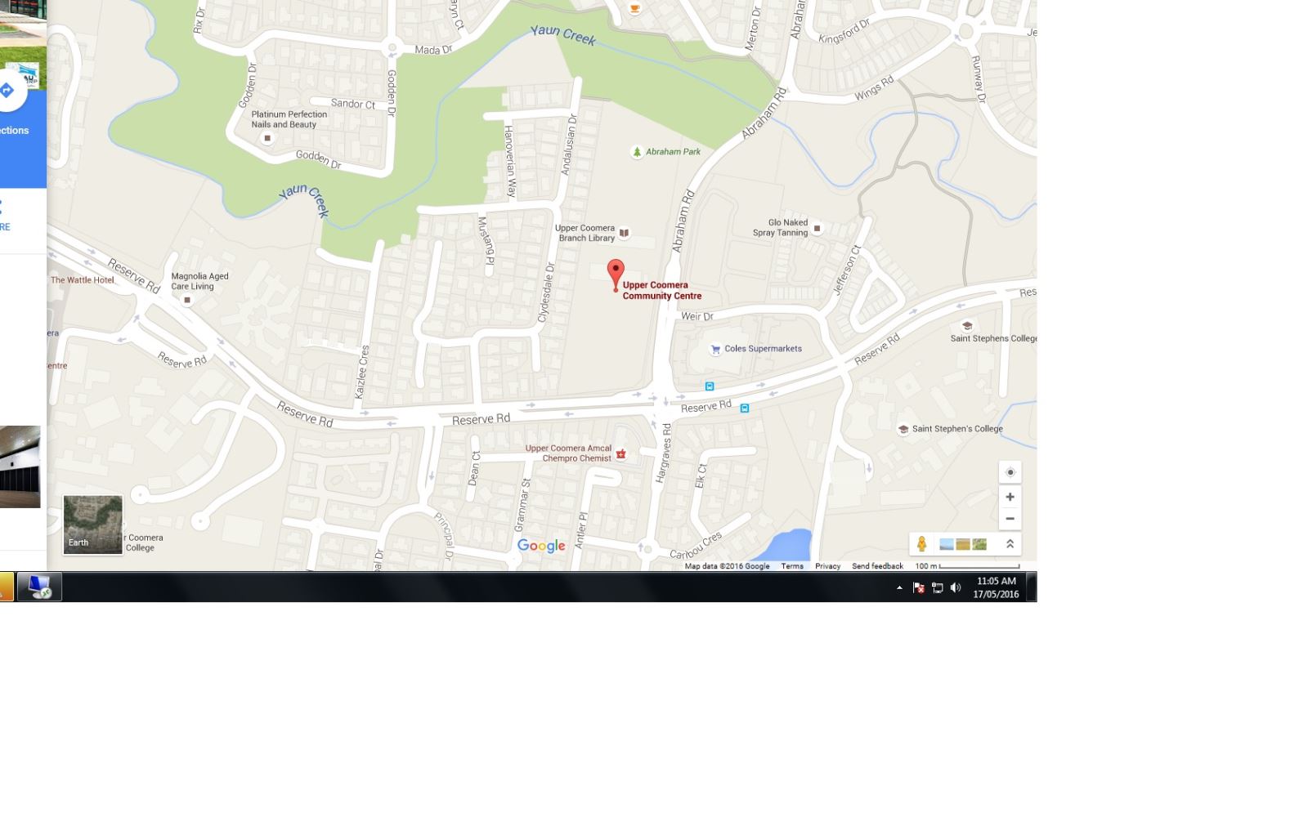Select the Coles Supermarkets shopping cart marker
This screenshot has height=817, width=1308.
coord(715,349)
